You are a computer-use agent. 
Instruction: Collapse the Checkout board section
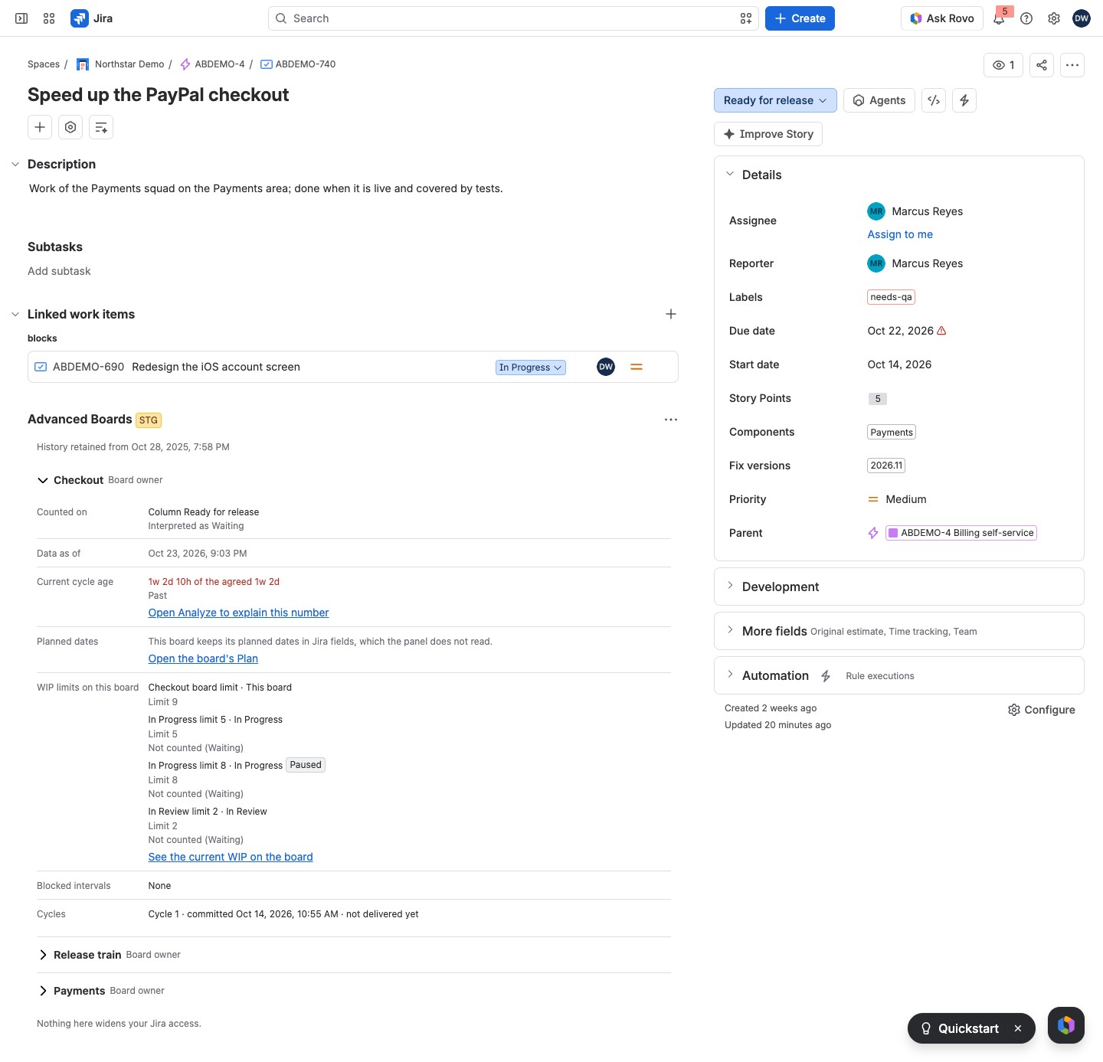point(43,480)
